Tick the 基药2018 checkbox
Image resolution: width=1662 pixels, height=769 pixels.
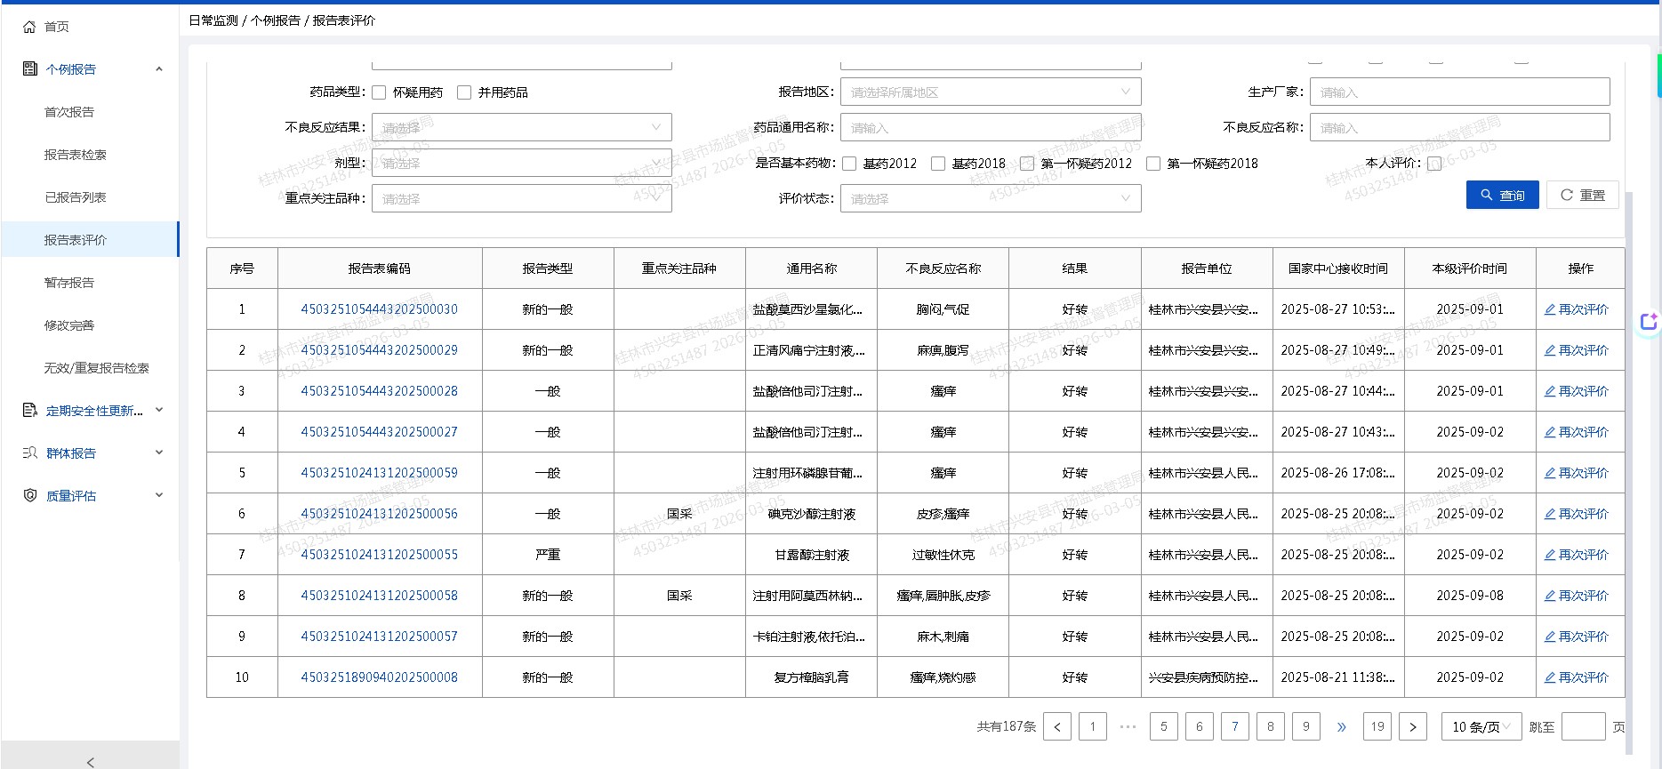click(x=938, y=164)
